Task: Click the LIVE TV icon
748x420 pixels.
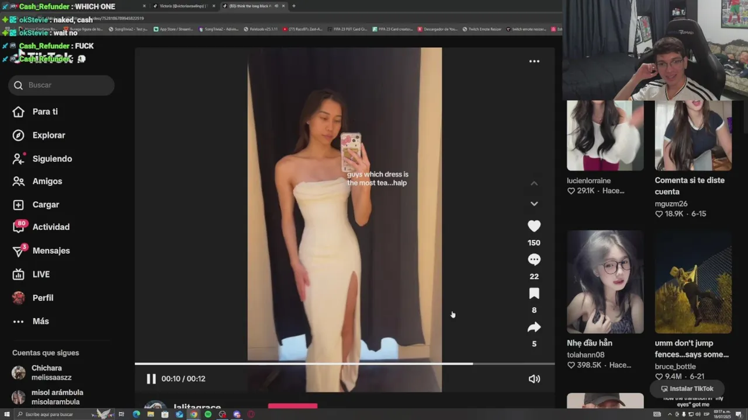Action: point(19,274)
